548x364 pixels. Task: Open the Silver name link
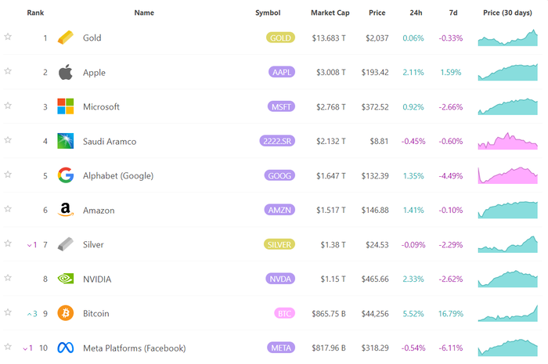click(93, 244)
